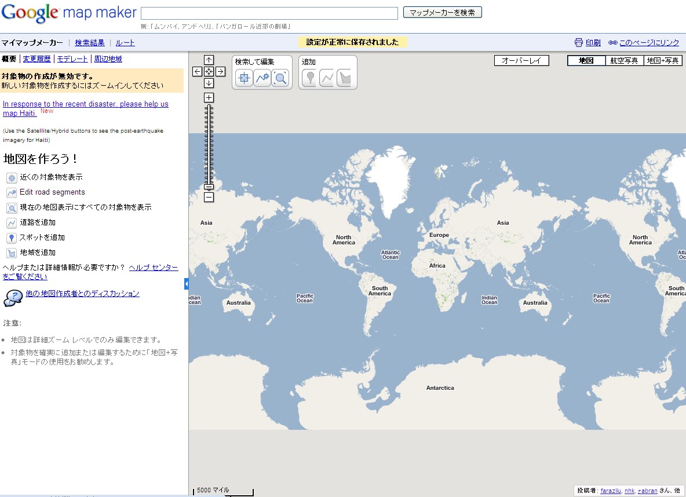The height and width of the screenshot is (497, 686).
Task: Pan the map up with arrow button
Action: pos(209,60)
